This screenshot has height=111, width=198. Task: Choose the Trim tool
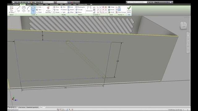(x=63, y=7)
